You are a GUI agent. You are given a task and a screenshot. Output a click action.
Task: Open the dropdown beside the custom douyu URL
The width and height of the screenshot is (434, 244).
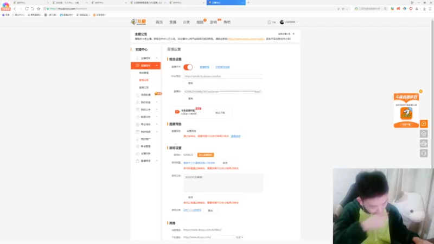point(239,237)
